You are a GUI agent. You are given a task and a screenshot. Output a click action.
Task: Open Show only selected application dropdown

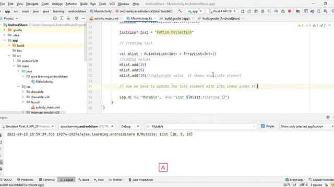tap(306, 126)
